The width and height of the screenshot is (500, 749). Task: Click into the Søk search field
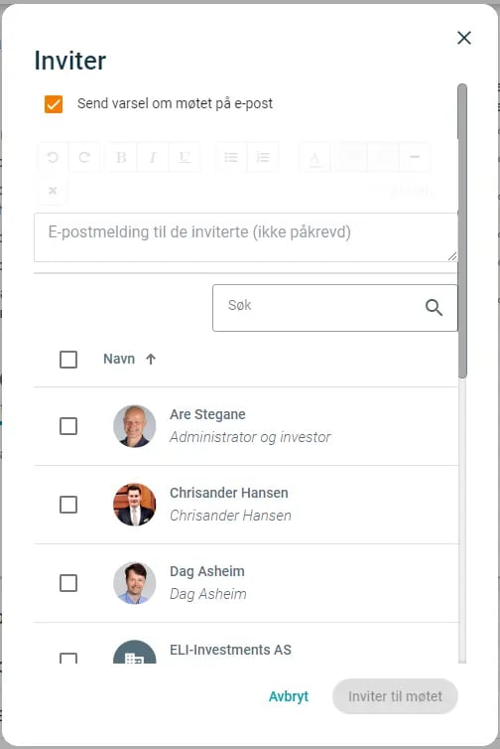coord(335,308)
